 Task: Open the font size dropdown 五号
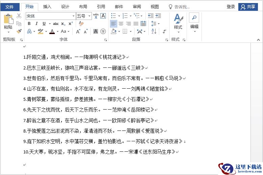pos(89,16)
